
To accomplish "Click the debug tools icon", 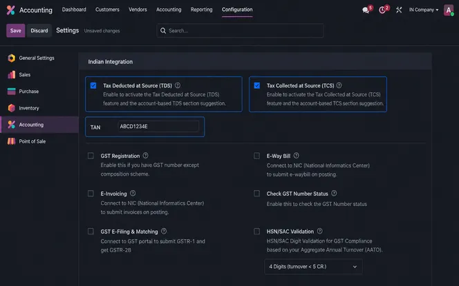I will pos(399,10).
